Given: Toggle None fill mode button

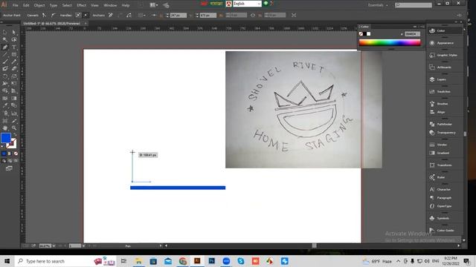Looking at the screenshot, I should click(x=16, y=154).
